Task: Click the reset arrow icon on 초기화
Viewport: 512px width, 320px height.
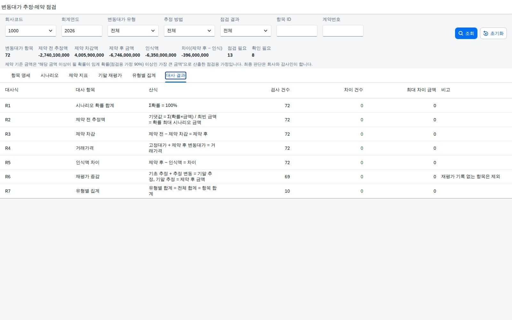Action: 486,33
